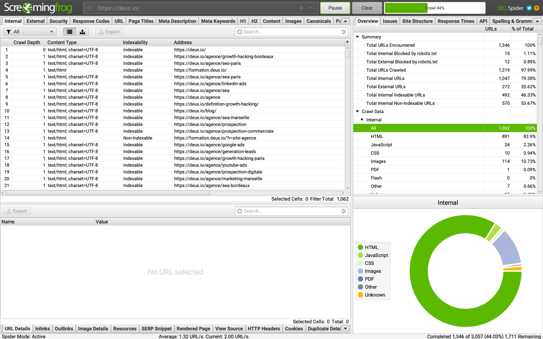Select the HTML row in overview
Screen dimensions: 543x339
[445, 137]
